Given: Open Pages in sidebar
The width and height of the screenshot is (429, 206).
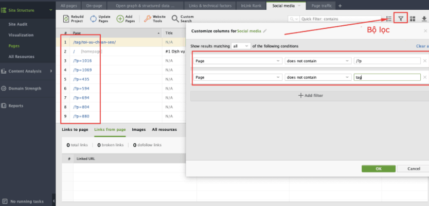Looking at the screenshot, I should point(14,46).
